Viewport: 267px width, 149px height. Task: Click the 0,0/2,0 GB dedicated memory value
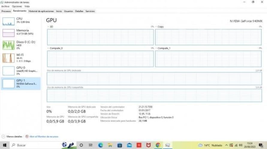(x=77, y=111)
